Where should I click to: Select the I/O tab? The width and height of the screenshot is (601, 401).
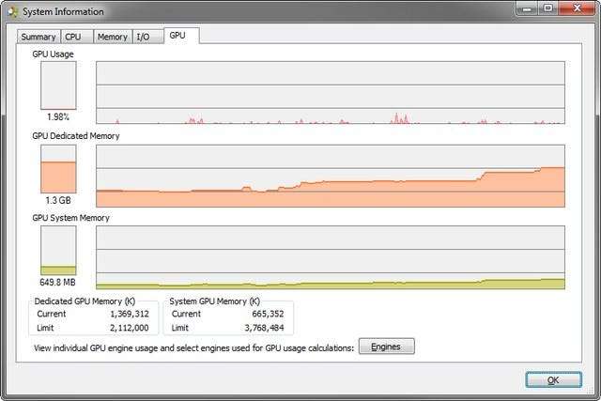click(x=148, y=37)
